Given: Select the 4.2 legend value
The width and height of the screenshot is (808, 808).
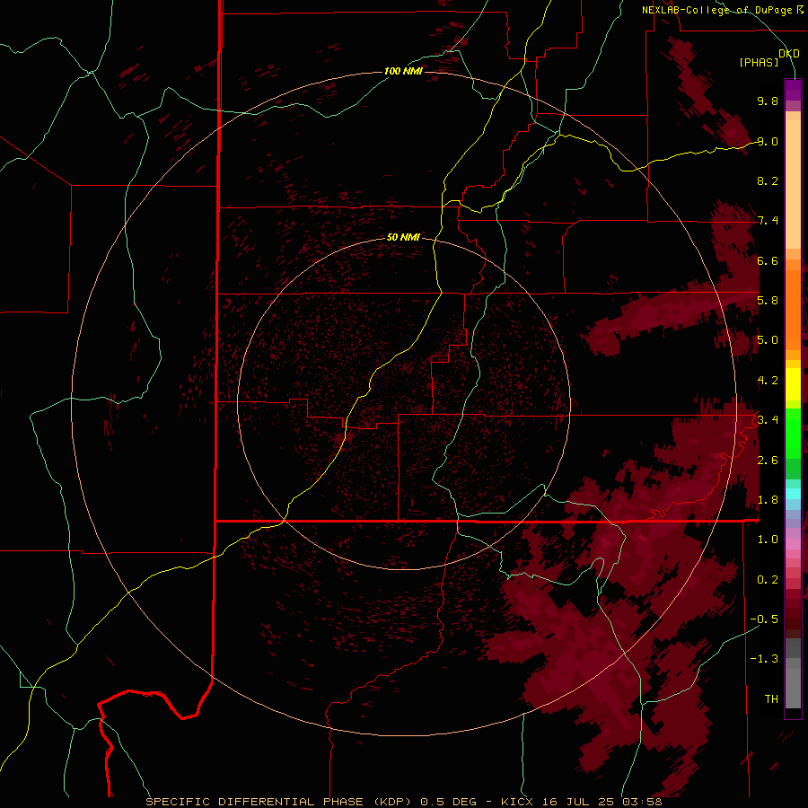Looking at the screenshot, I should pyautogui.click(x=768, y=381).
